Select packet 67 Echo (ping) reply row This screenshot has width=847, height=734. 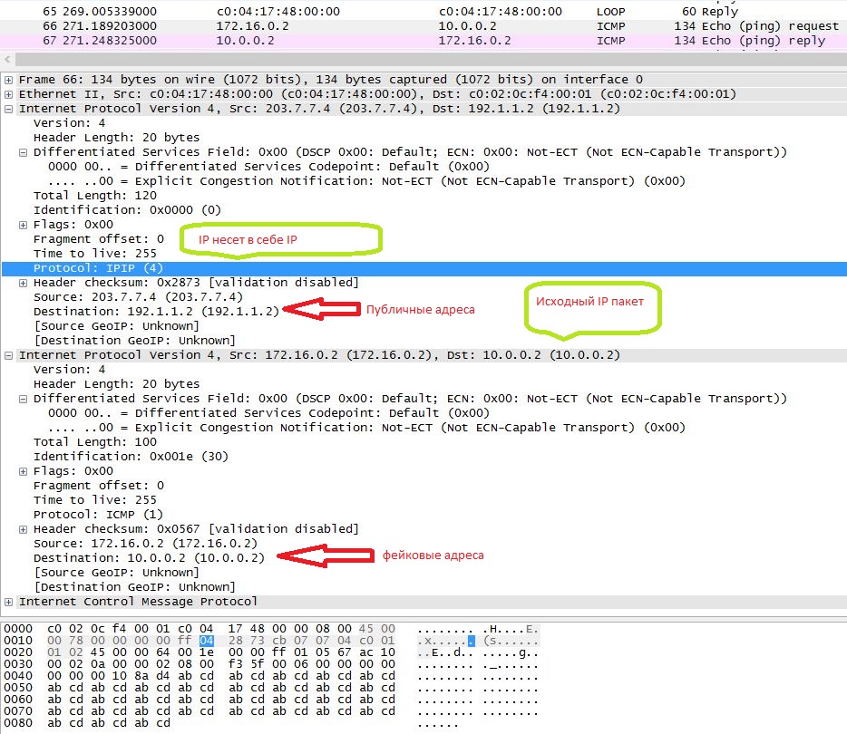pyautogui.click(x=363, y=41)
